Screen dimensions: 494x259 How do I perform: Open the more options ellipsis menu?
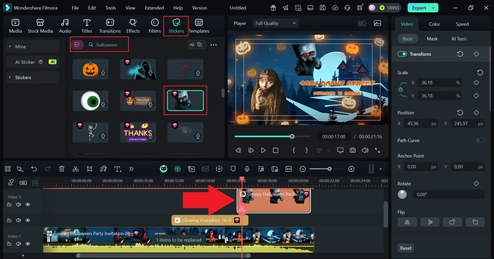(214, 44)
